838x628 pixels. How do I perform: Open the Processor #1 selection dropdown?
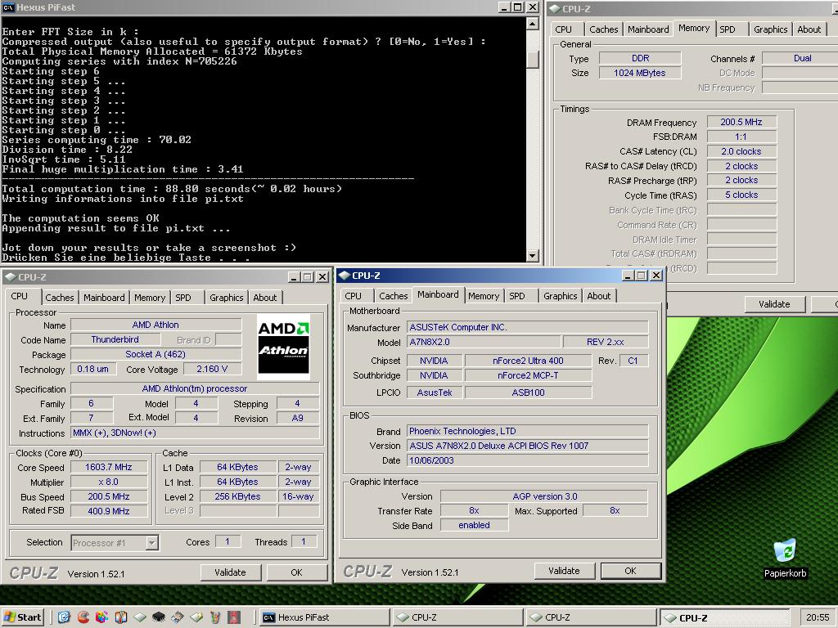115,543
